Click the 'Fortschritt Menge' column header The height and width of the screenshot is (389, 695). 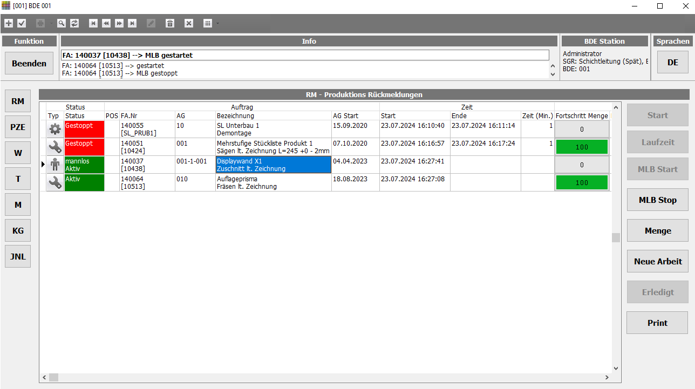point(582,115)
